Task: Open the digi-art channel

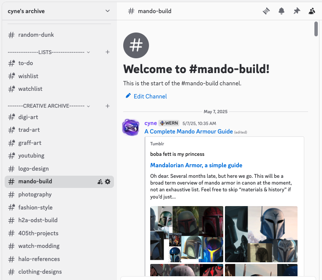Action: (59, 117)
